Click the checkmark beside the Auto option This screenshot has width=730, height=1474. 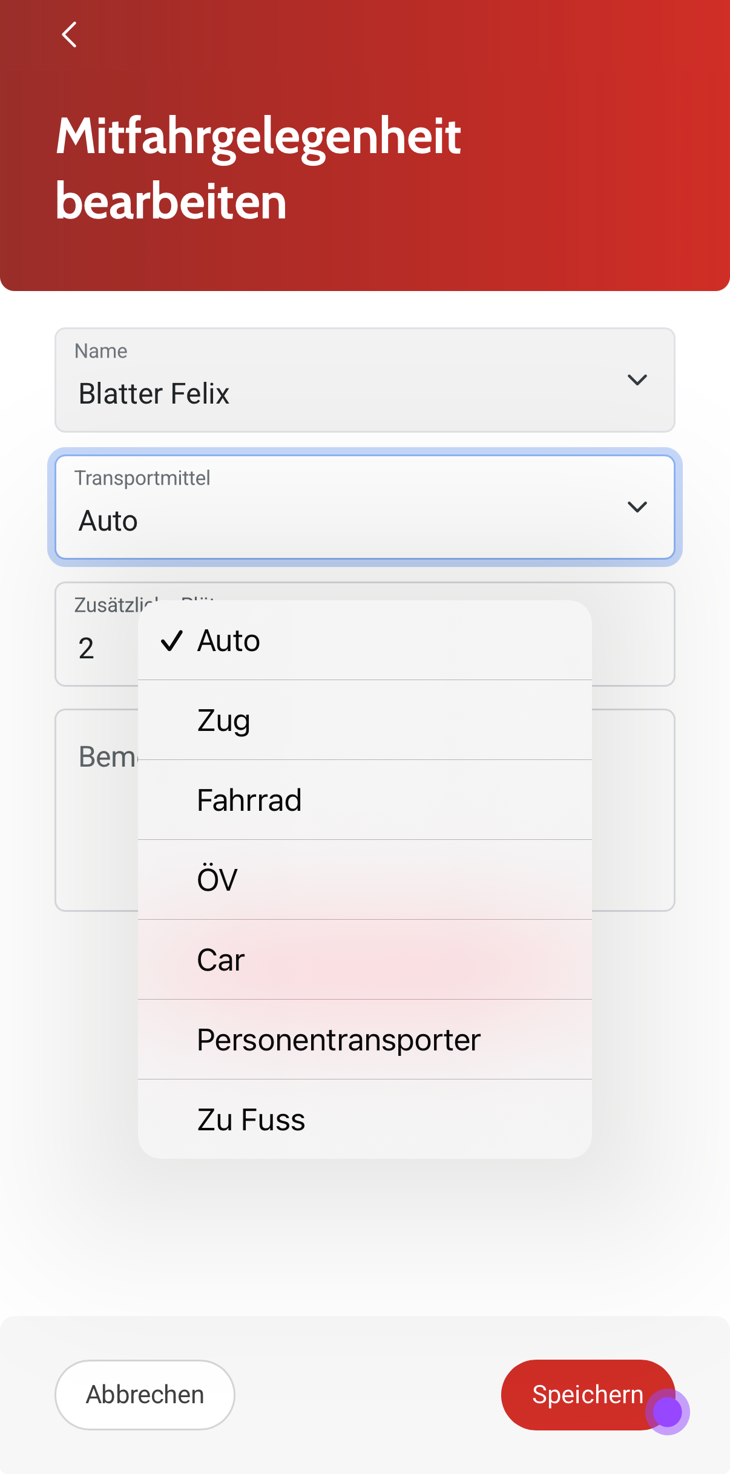(x=172, y=640)
